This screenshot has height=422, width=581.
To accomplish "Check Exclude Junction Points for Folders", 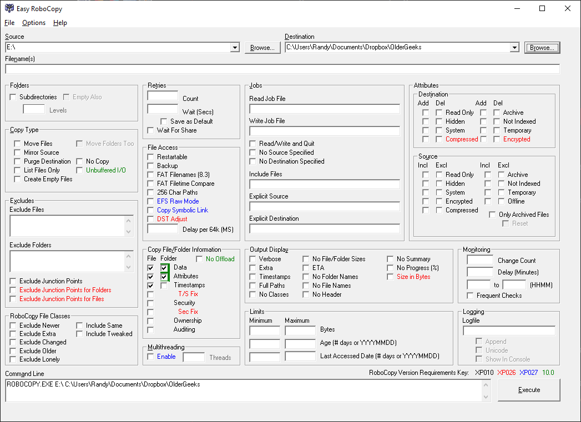I will coord(13,290).
